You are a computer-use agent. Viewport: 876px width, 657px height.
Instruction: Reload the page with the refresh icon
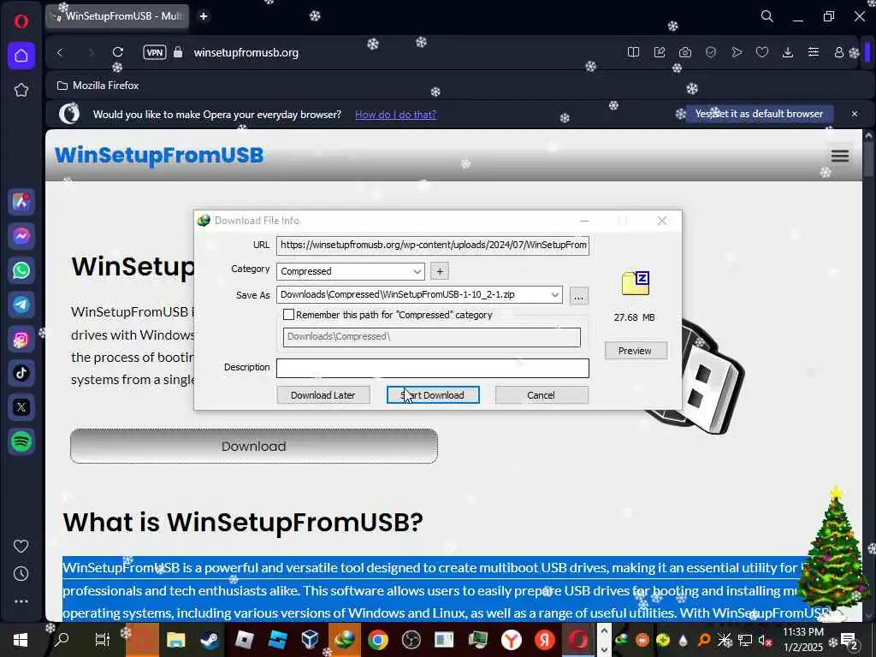(118, 52)
